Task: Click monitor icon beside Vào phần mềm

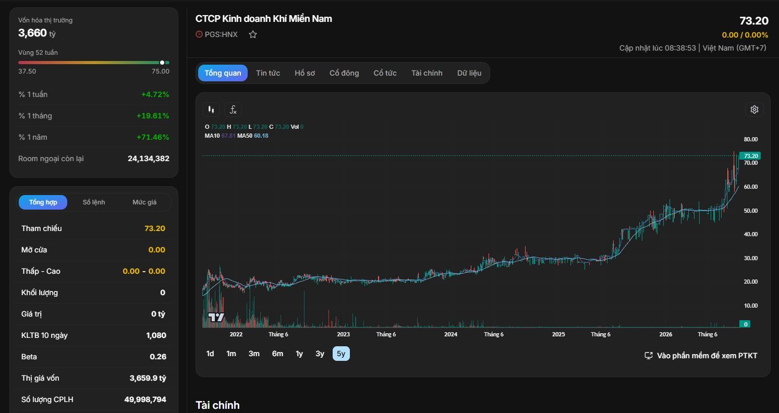Action: [x=649, y=356]
